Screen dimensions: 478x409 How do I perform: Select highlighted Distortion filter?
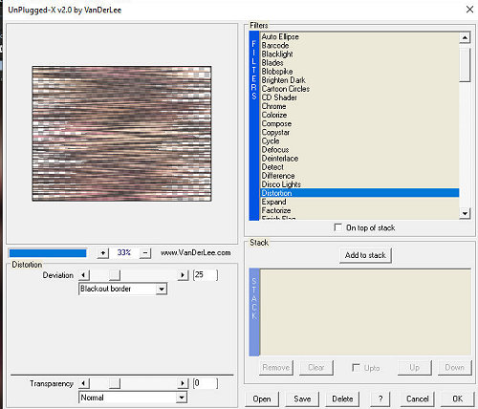pyautogui.click(x=359, y=193)
